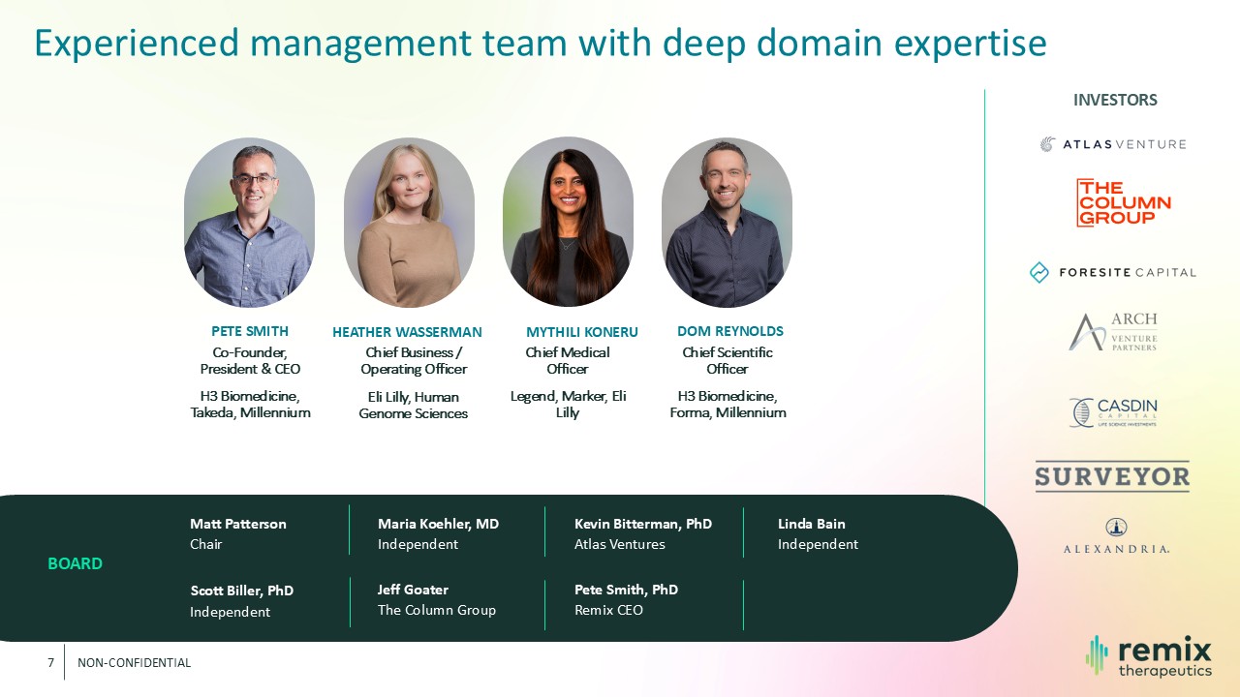Click the BOARD label
Image resolution: width=1240 pixels, height=697 pixels.
pyautogui.click(x=76, y=563)
